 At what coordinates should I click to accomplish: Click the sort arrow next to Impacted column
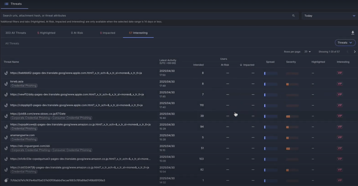[x=241, y=65]
